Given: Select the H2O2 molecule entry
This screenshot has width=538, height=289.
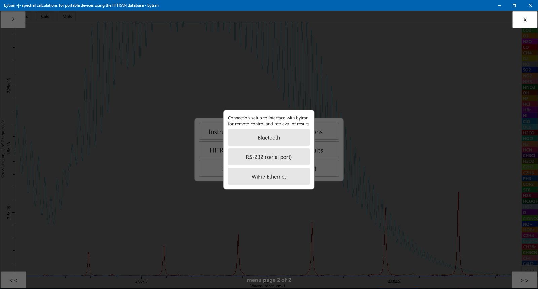Looking at the screenshot, I should [529, 161].
